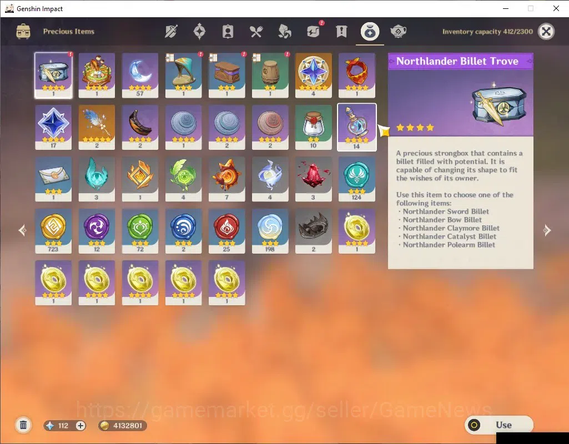This screenshot has width=569, height=444.
Task: Click the Primogem count 112
Action: tap(63, 426)
